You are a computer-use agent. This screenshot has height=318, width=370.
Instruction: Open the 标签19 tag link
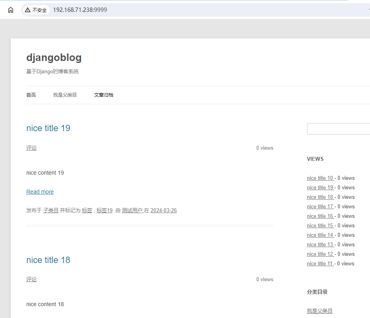[x=104, y=210]
